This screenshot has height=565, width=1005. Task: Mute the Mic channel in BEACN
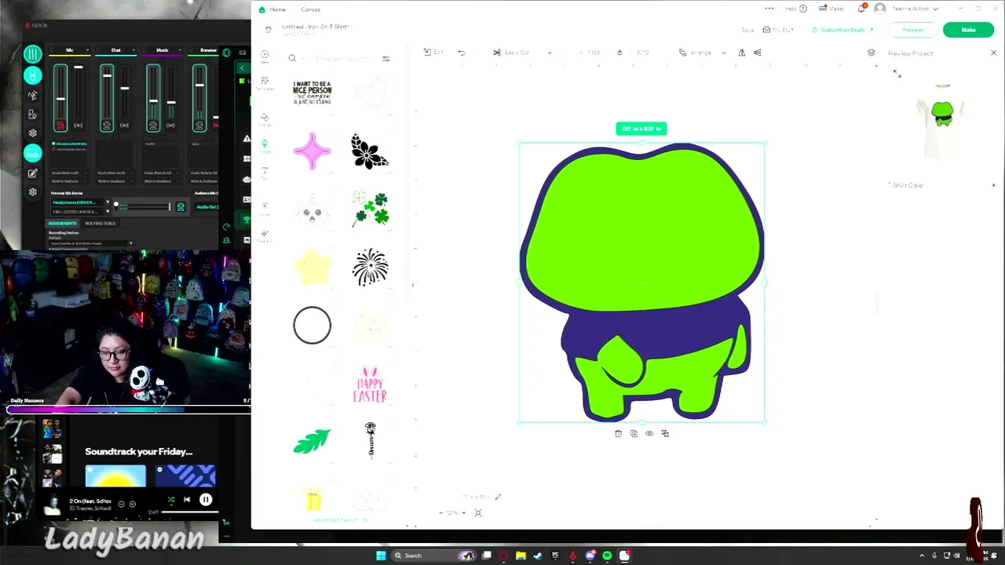coord(60,126)
